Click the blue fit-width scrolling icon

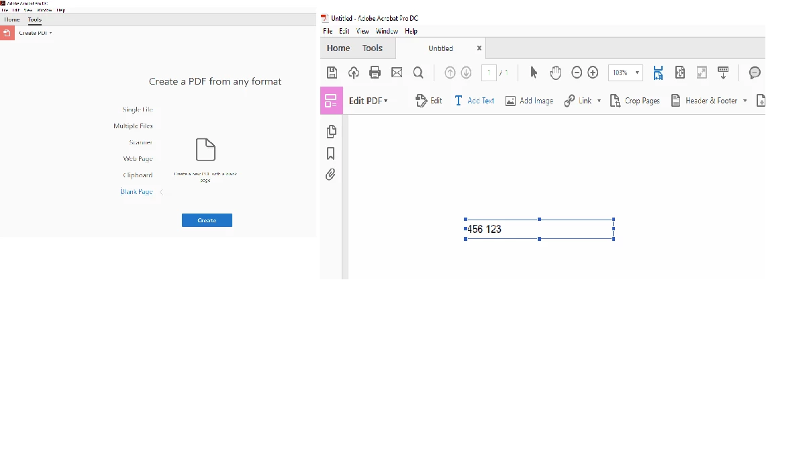[658, 73]
